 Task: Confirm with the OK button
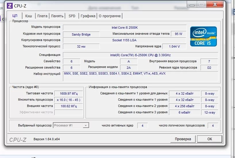[210, 139]
